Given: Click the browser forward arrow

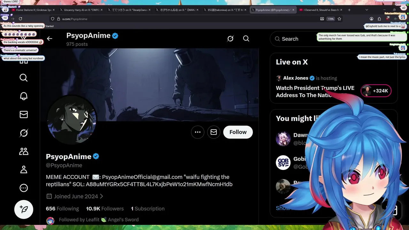Looking at the screenshot, I should coord(12,19).
